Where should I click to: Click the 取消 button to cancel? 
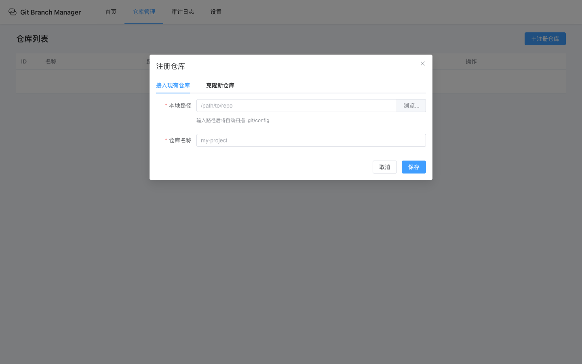click(x=384, y=167)
